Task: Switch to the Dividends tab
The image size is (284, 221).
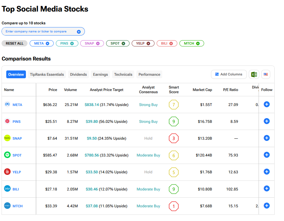Action: 78,74
